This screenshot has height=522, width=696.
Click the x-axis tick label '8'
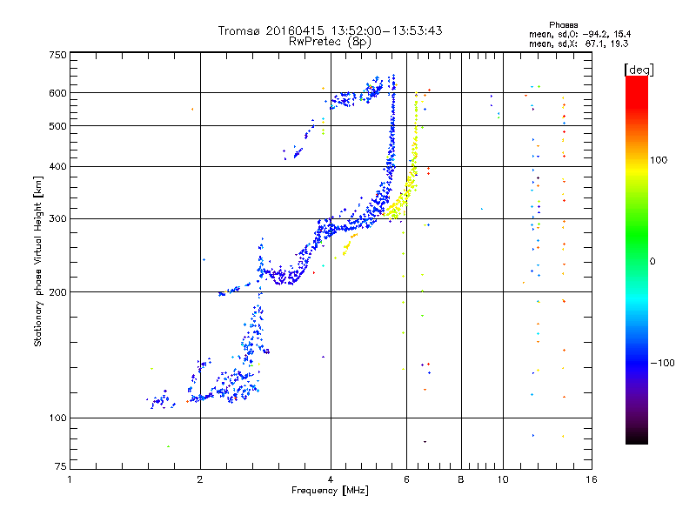click(x=461, y=479)
